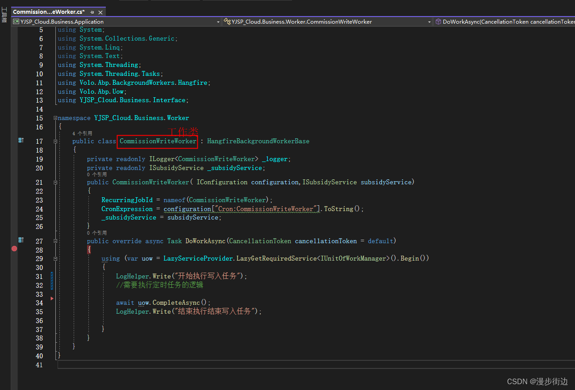
Task: Click the margin glyph beside line 27
Action: [x=21, y=240]
